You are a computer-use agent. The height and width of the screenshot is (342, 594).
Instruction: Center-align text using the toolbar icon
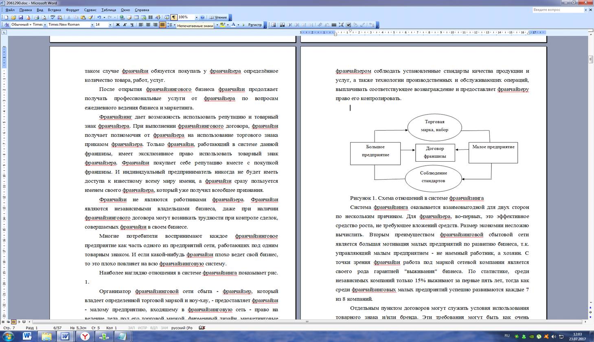148,25
